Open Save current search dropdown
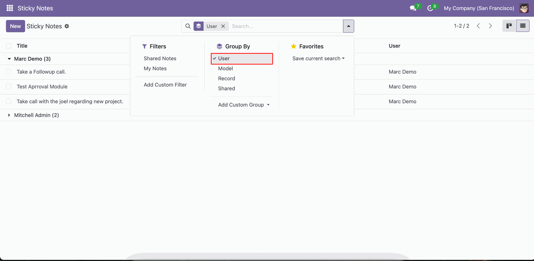Screen dimensions: 534x261 318,59
